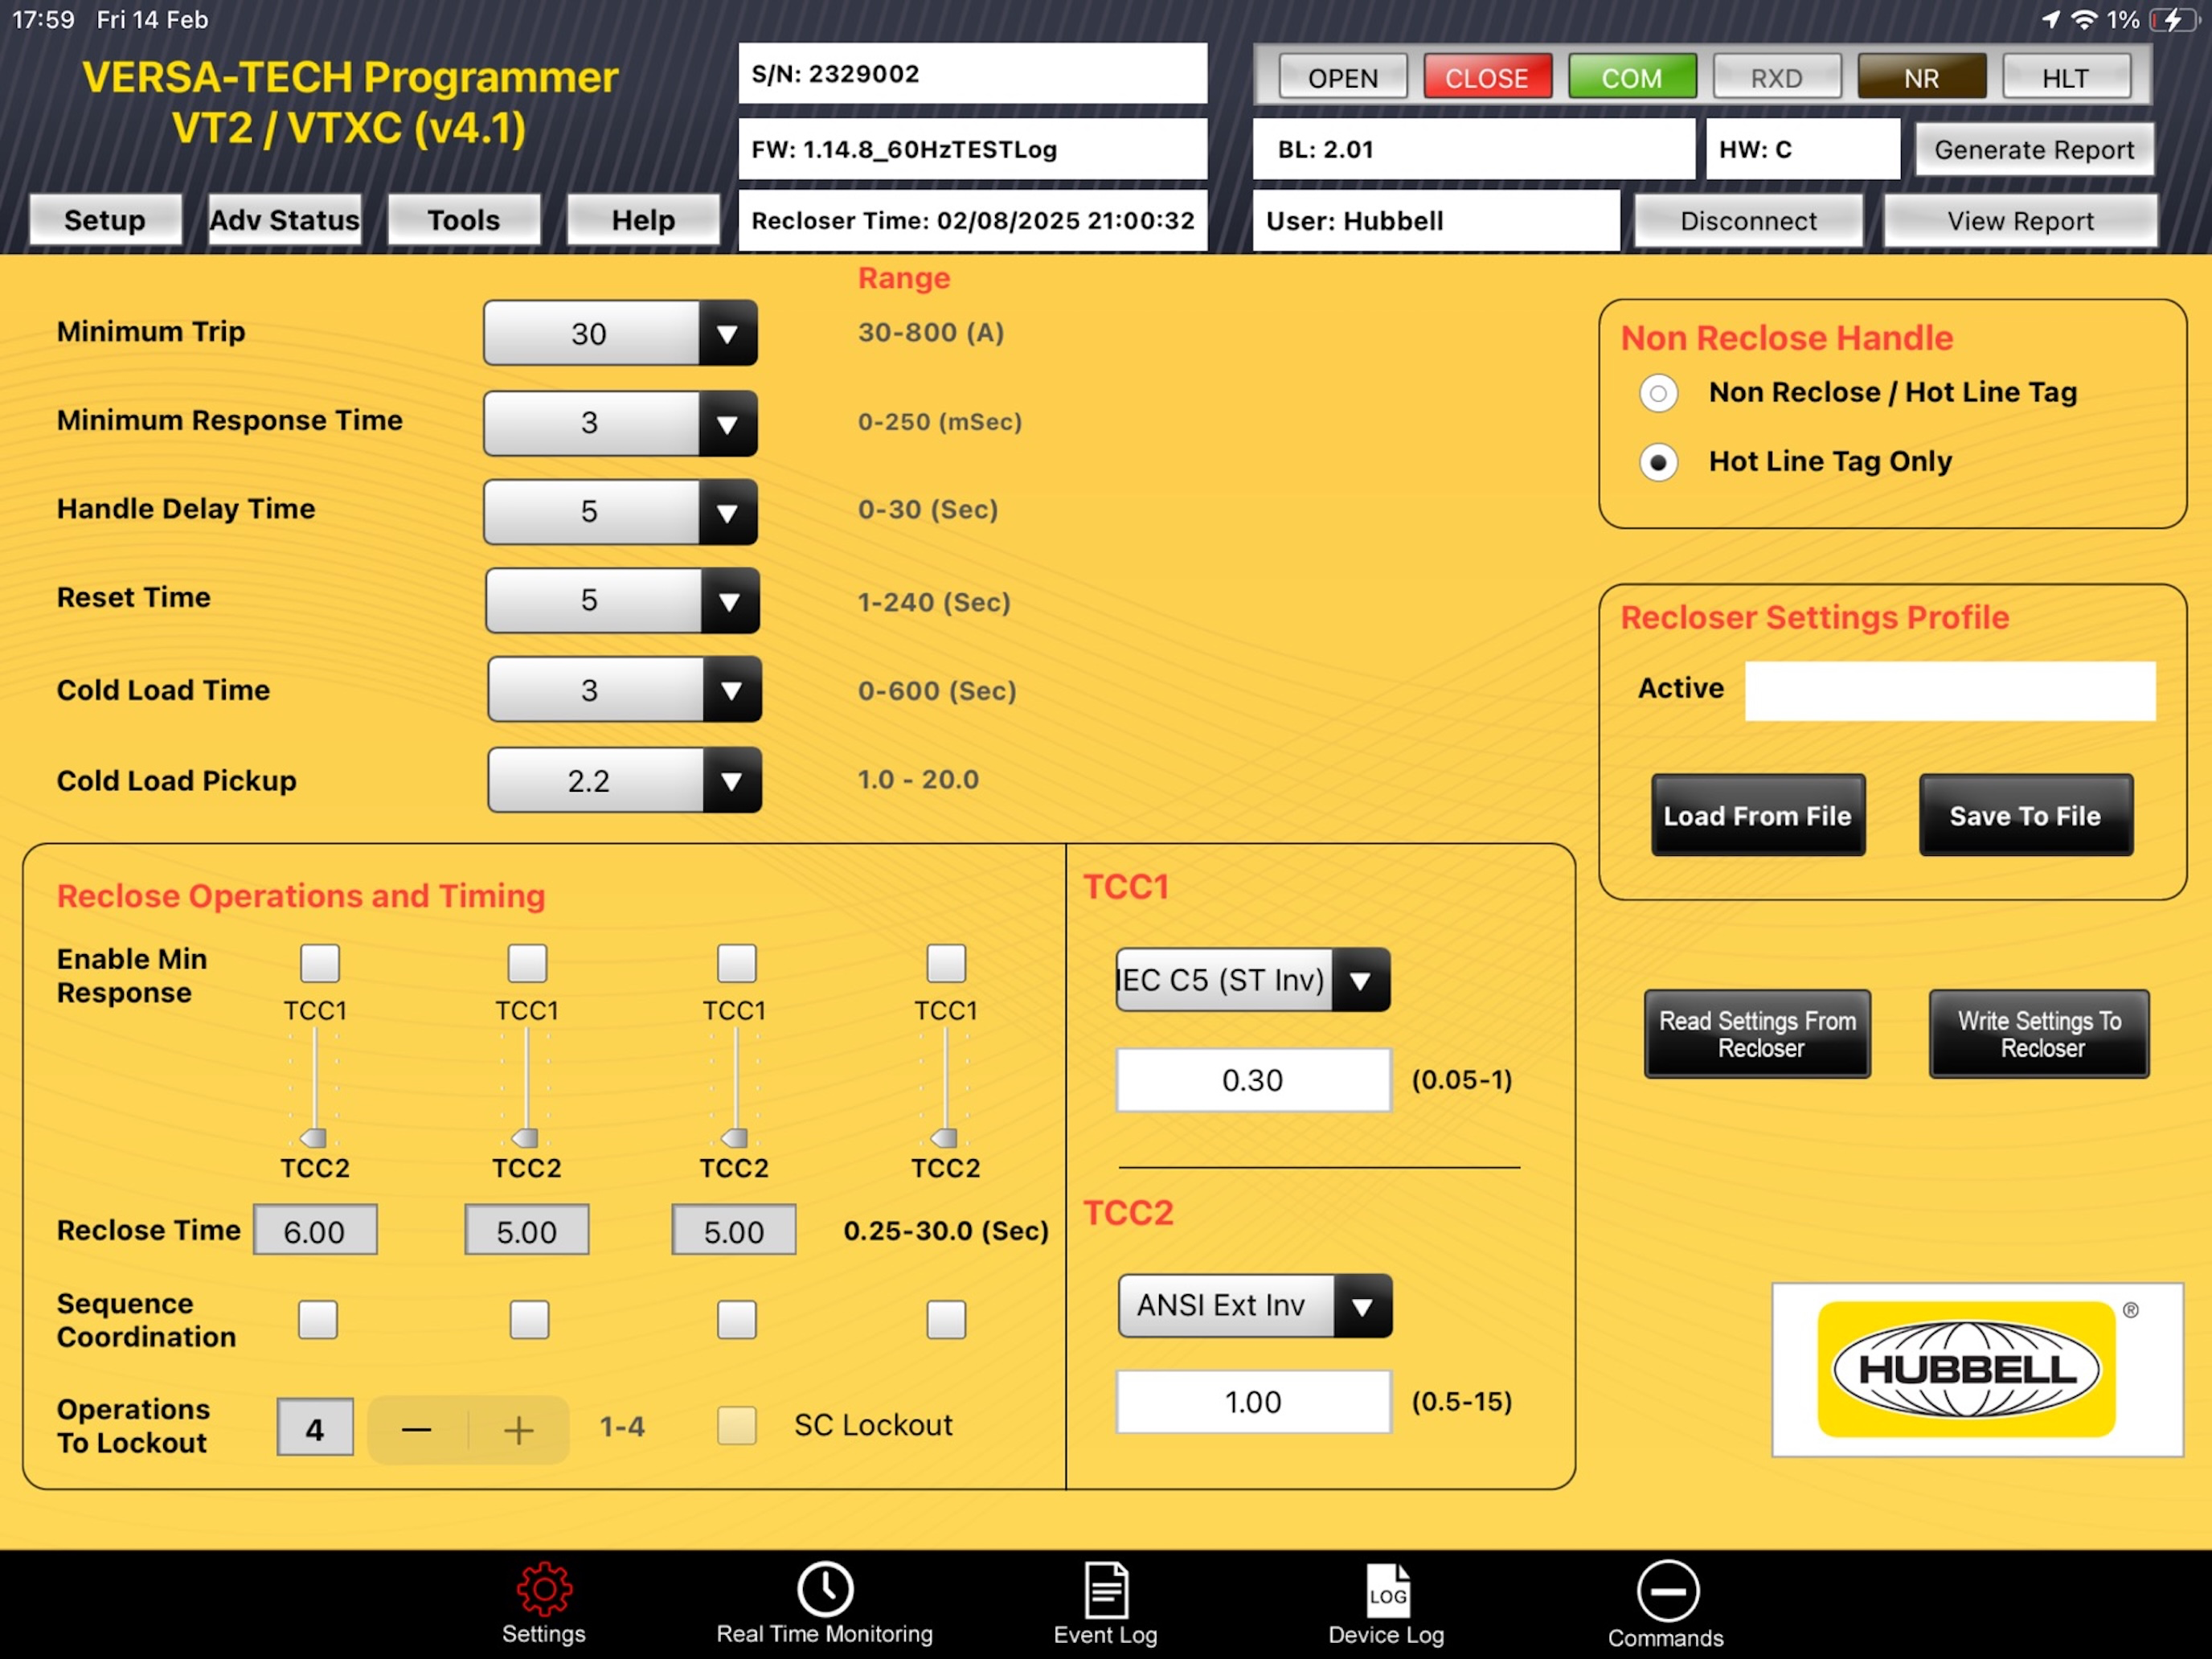
Task: Click the red CLOSE recloser button
Action: tap(1487, 77)
